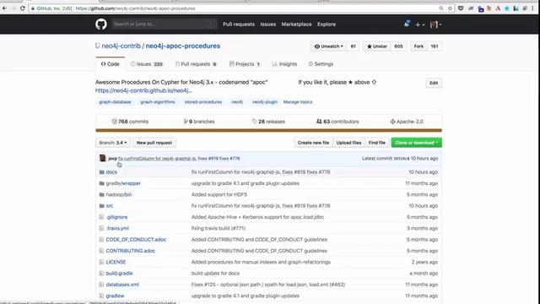Switch to the Issues tab
The width and height of the screenshot is (540, 304).
tap(147, 64)
